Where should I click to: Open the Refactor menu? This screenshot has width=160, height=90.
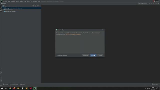point(21,1)
